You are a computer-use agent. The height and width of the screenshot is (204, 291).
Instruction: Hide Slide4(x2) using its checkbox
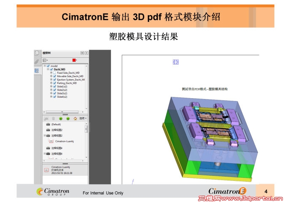point(54,97)
